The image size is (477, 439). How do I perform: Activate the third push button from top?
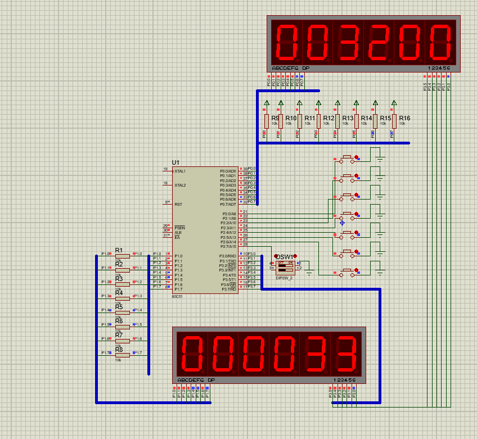[347, 198]
